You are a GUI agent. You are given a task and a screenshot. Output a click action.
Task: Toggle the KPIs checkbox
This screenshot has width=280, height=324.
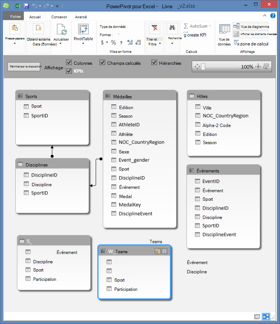tap(69, 71)
